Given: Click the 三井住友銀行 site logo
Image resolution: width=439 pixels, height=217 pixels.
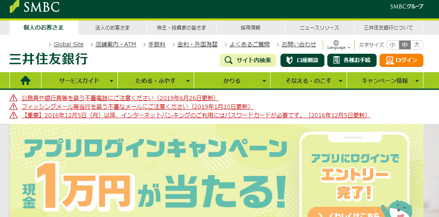Looking at the screenshot, I should tap(48, 59).
